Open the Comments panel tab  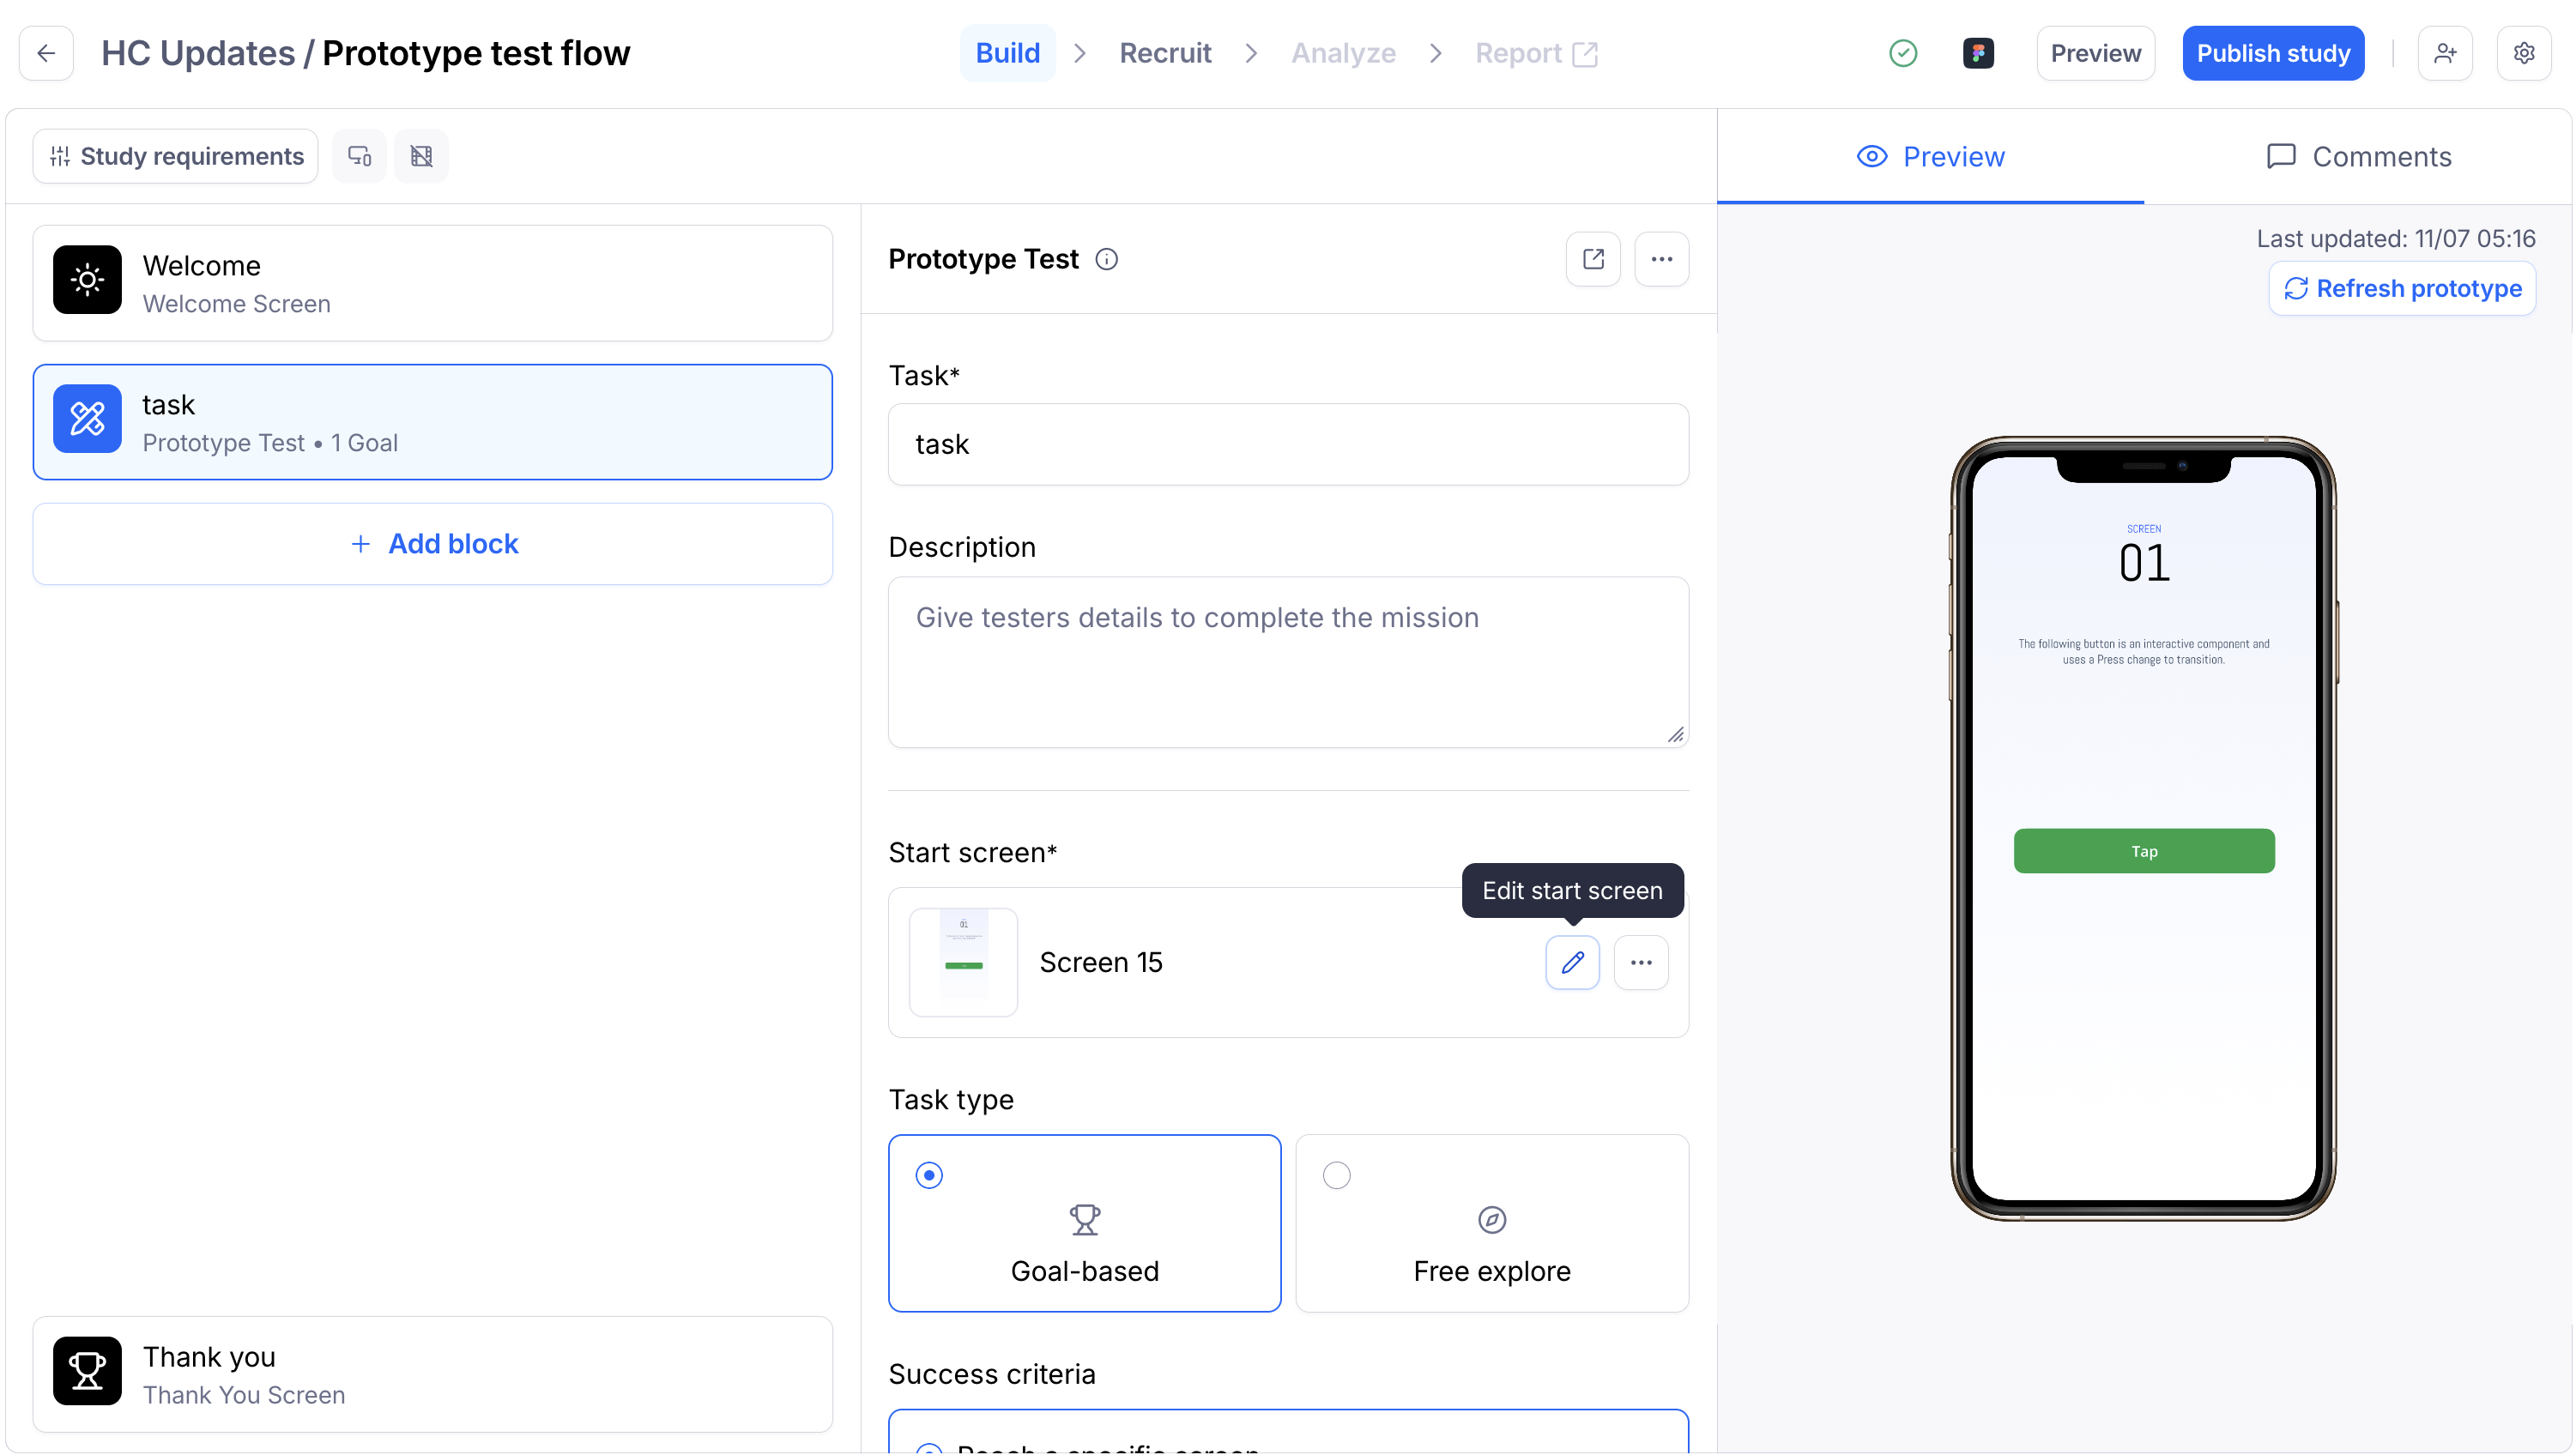tap(2357, 157)
